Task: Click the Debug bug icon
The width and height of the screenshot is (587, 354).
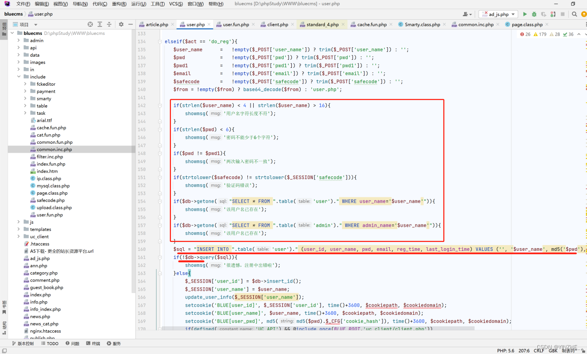Action: pos(534,14)
